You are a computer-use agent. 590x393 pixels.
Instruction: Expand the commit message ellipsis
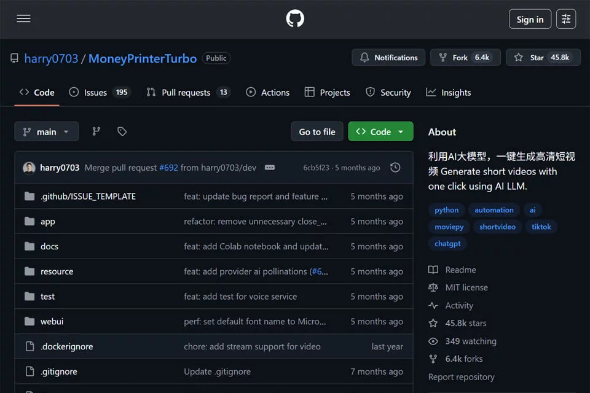click(x=269, y=168)
